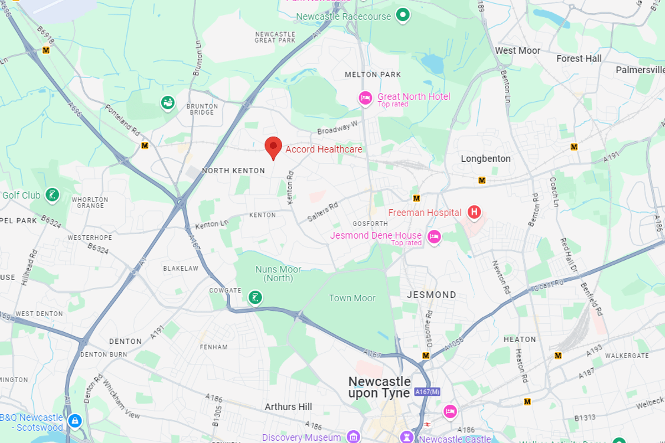665x443 pixels.
Task: Select the Great North Hotel label
Action: [x=414, y=96]
